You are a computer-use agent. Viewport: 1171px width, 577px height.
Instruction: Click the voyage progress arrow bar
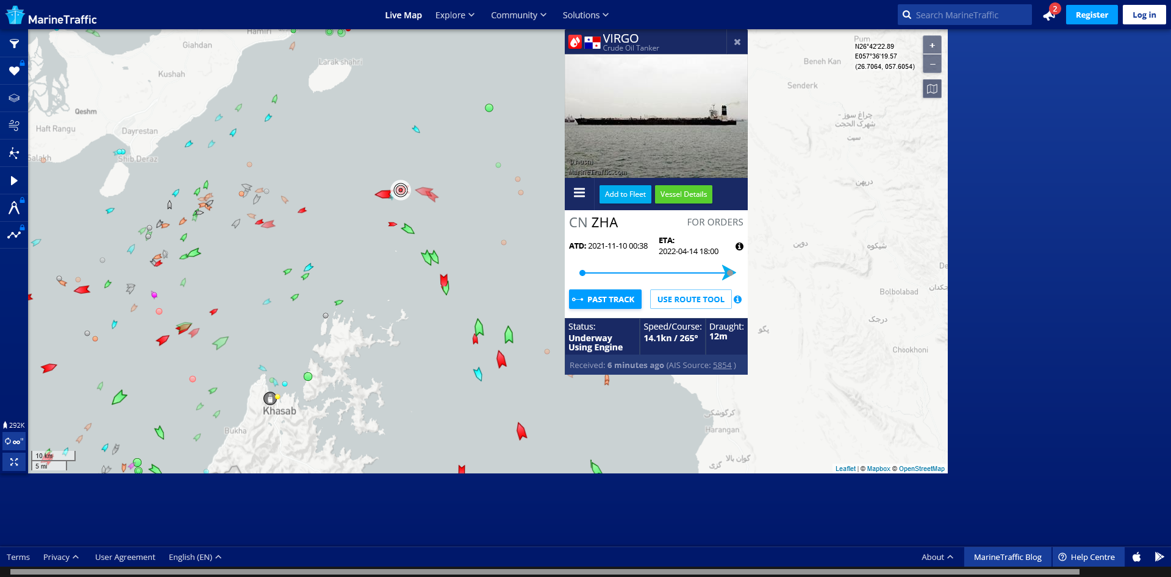point(656,273)
